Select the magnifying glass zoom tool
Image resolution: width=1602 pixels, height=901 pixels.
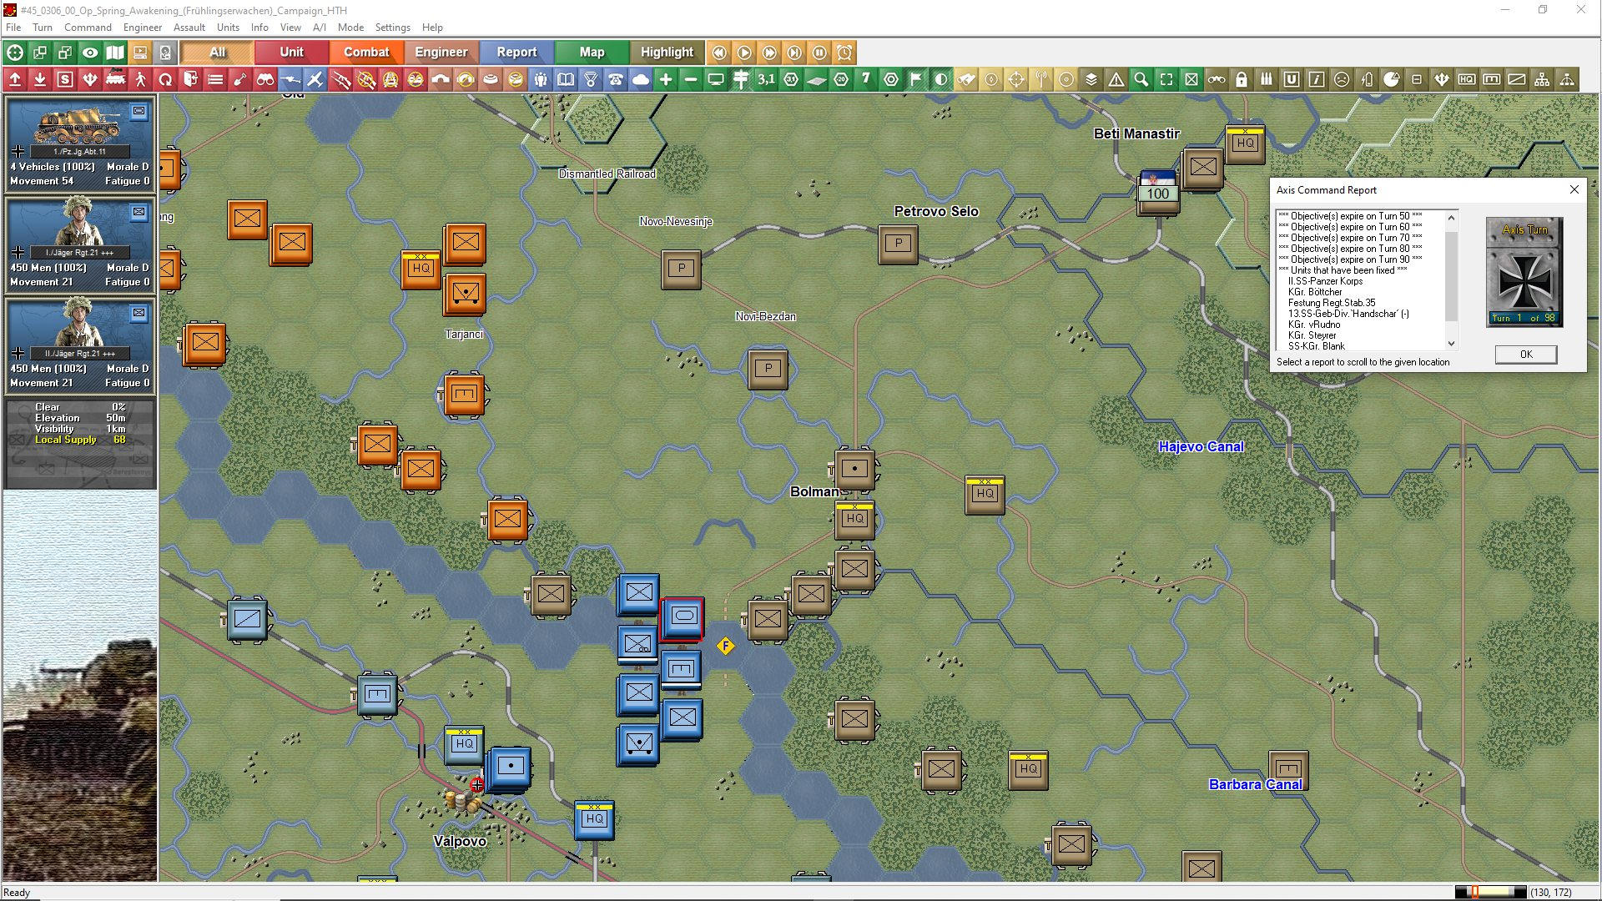pyautogui.click(x=1141, y=79)
